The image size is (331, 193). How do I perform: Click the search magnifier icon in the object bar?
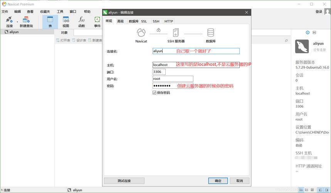point(286,41)
